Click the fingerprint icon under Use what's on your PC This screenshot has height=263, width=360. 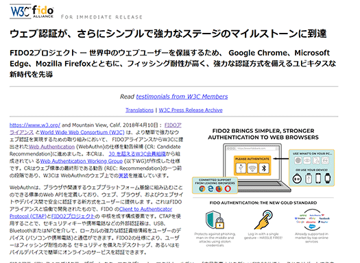tap(298, 160)
